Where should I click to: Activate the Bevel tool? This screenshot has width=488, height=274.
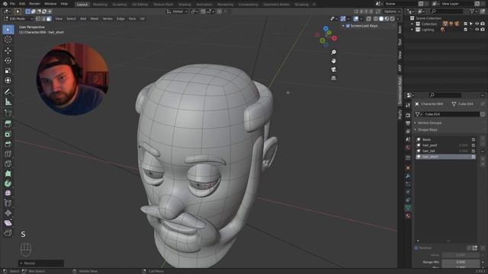(x=8, y=144)
